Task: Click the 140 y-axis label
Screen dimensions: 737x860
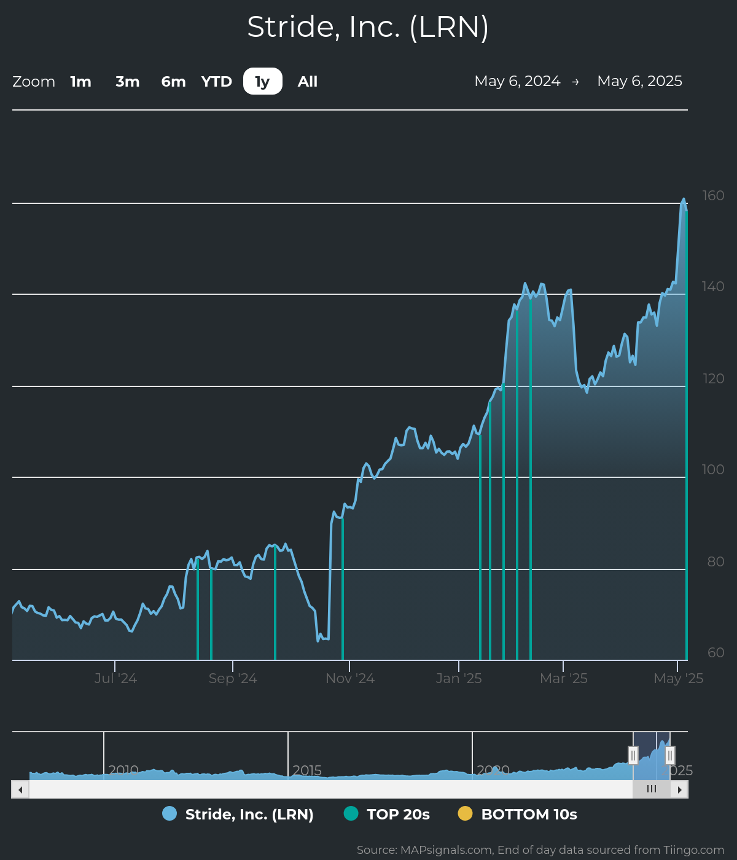Action: click(713, 286)
